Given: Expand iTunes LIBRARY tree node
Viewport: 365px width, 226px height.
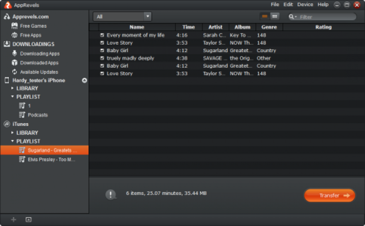Looking at the screenshot, I should (x=12, y=132).
